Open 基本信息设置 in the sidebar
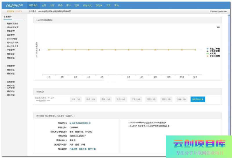This screenshot has height=158, width=232. click(13, 46)
